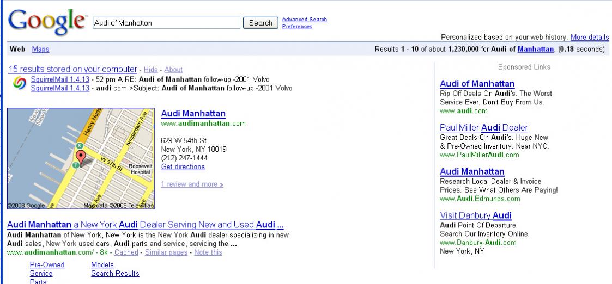The width and height of the screenshot is (612, 284).
Task: Click More details about personalization
Action: pos(590,38)
